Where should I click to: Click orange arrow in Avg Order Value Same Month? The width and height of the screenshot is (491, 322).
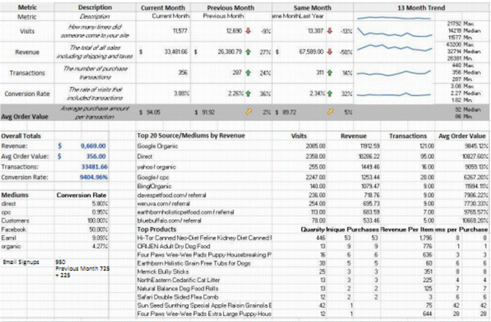pos(330,112)
